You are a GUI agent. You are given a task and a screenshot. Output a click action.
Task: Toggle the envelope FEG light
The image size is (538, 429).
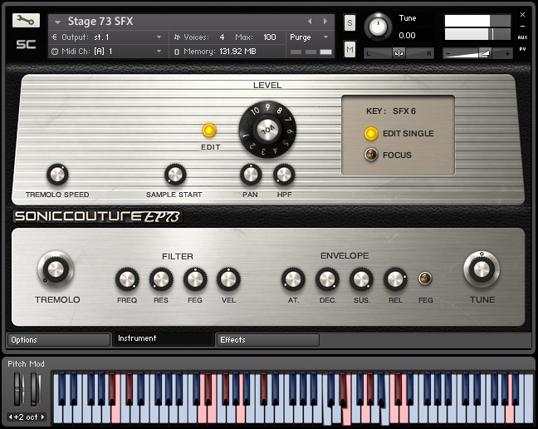(x=425, y=279)
